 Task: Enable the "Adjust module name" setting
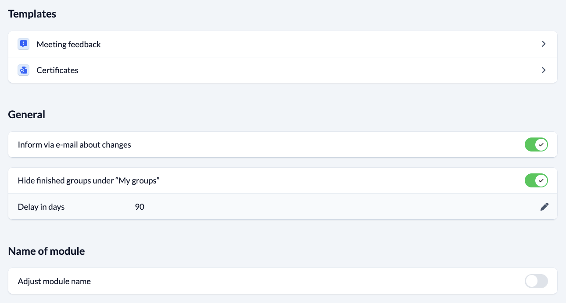click(x=536, y=281)
